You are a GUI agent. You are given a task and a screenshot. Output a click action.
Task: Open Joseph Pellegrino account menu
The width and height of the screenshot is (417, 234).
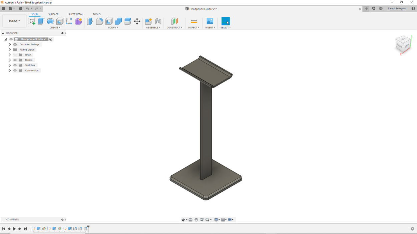tap(397, 9)
